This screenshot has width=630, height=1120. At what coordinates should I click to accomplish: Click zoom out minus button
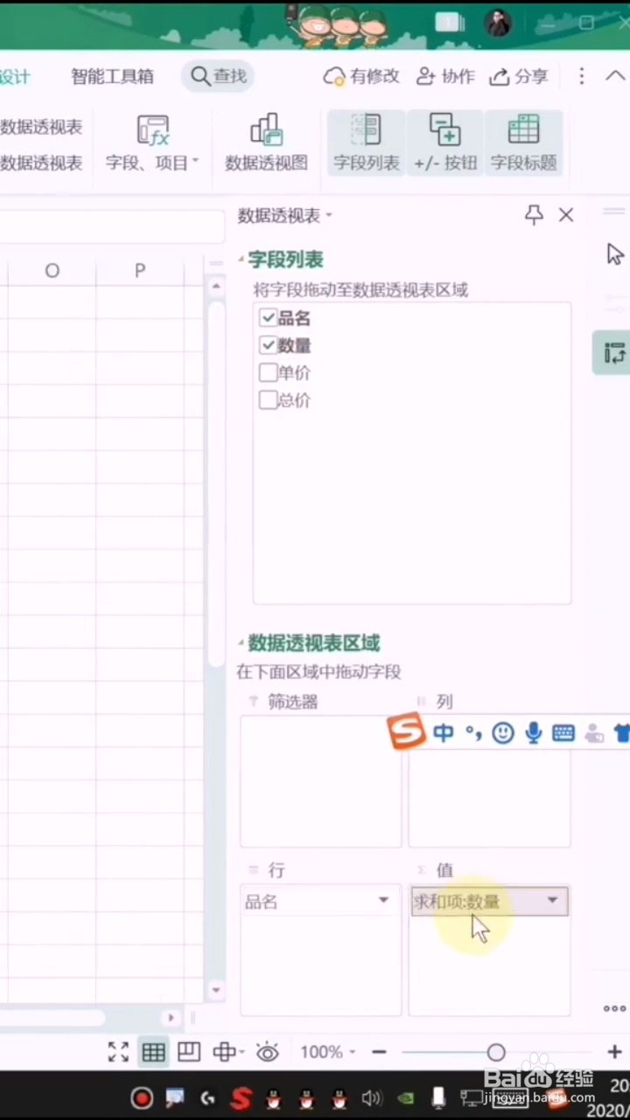(379, 1052)
